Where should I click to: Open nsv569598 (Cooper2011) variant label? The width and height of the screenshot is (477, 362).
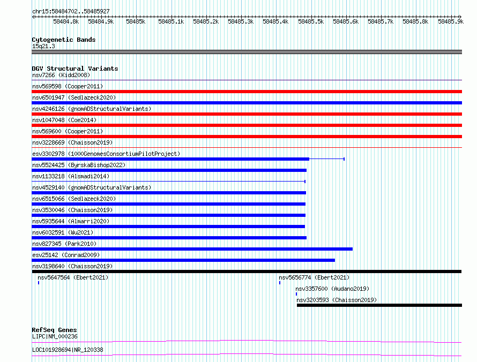point(68,86)
